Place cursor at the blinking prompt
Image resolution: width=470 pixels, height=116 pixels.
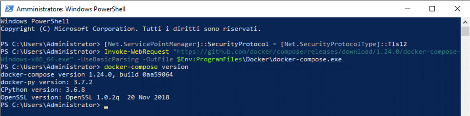coord(106,107)
